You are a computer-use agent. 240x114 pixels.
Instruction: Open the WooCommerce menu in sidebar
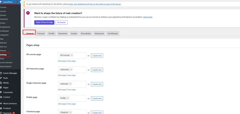10,103
